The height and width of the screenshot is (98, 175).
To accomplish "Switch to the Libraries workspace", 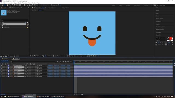I will pyautogui.click(x=146, y=5).
